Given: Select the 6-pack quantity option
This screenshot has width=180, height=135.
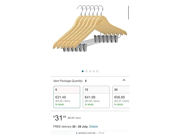Looking at the screenshot, I should pyautogui.click(x=67, y=97).
